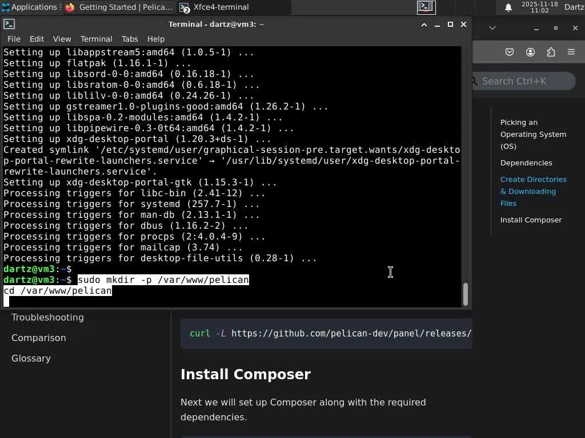Open the View menu in the terminal
Image resolution: width=585 pixels, height=438 pixels.
pos(62,39)
